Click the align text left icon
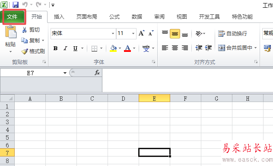Screen dimensions: 273x166 pos(165,48)
